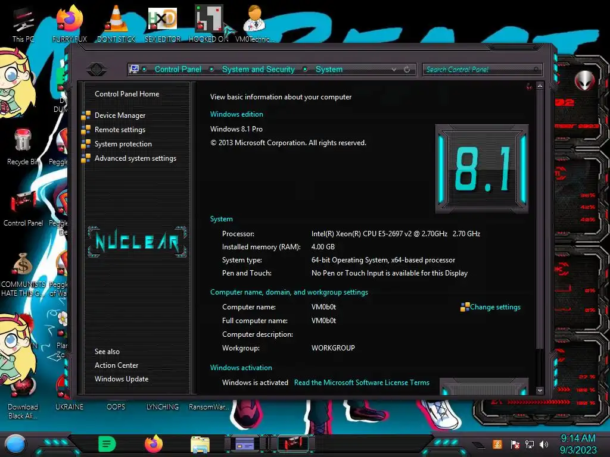Click the Alienware head gadget icon
The image size is (610, 457).
[585, 80]
